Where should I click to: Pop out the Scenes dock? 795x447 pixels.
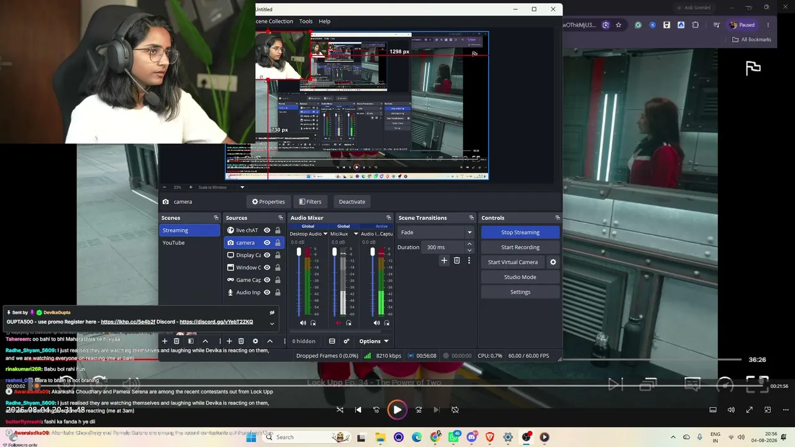point(216,218)
